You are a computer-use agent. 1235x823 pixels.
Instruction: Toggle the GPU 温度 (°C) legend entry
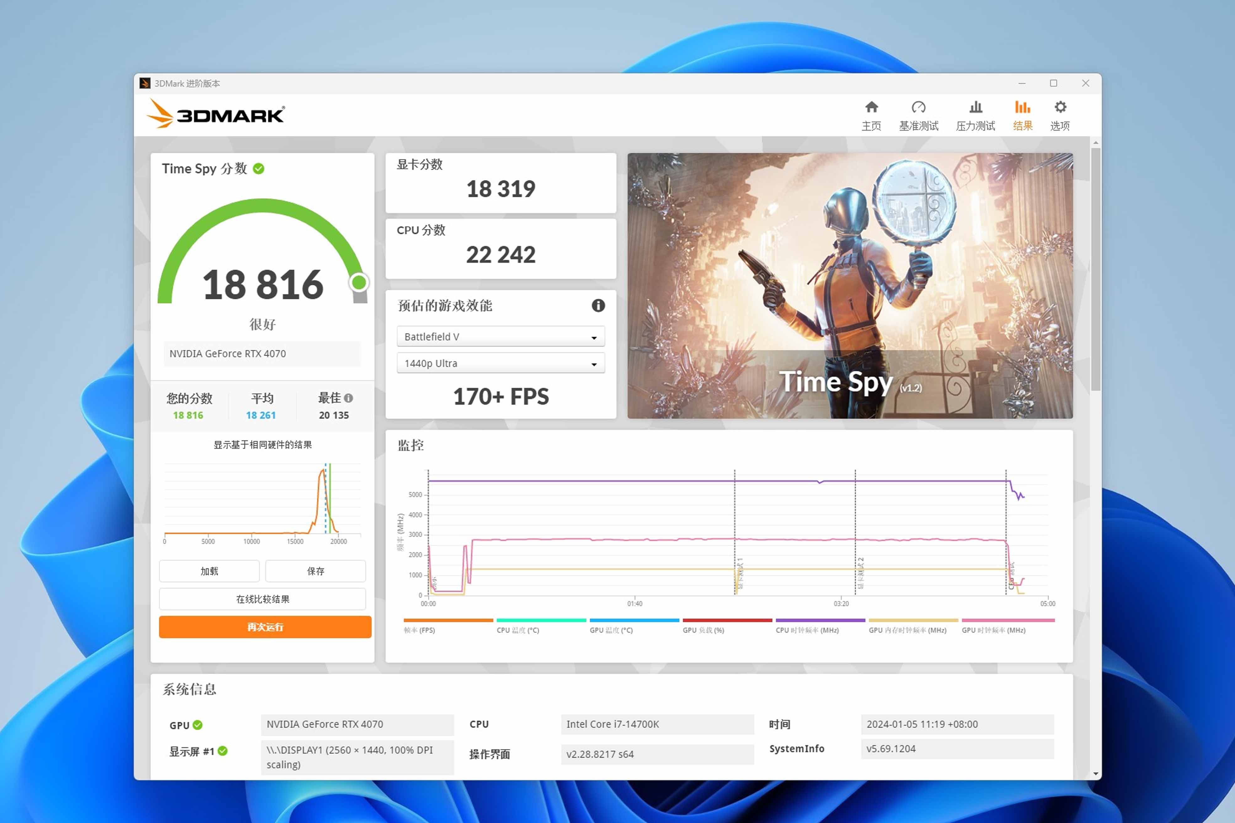(634, 626)
